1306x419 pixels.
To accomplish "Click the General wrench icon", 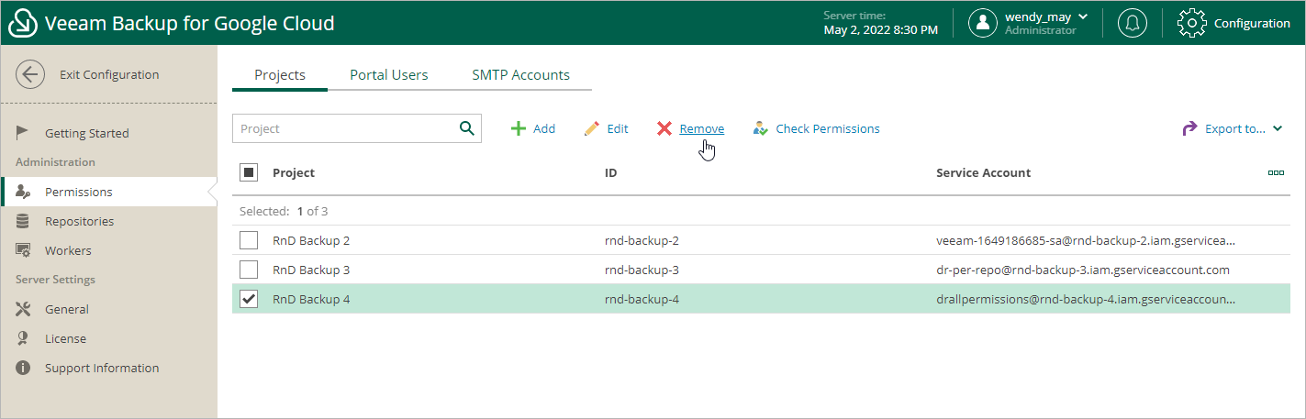I will pos(24,309).
